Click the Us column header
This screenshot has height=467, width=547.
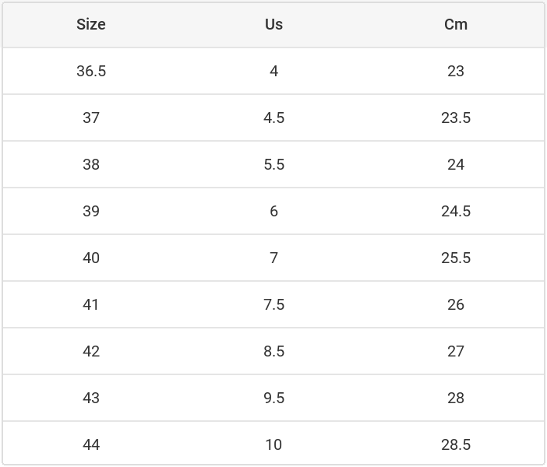click(273, 24)
